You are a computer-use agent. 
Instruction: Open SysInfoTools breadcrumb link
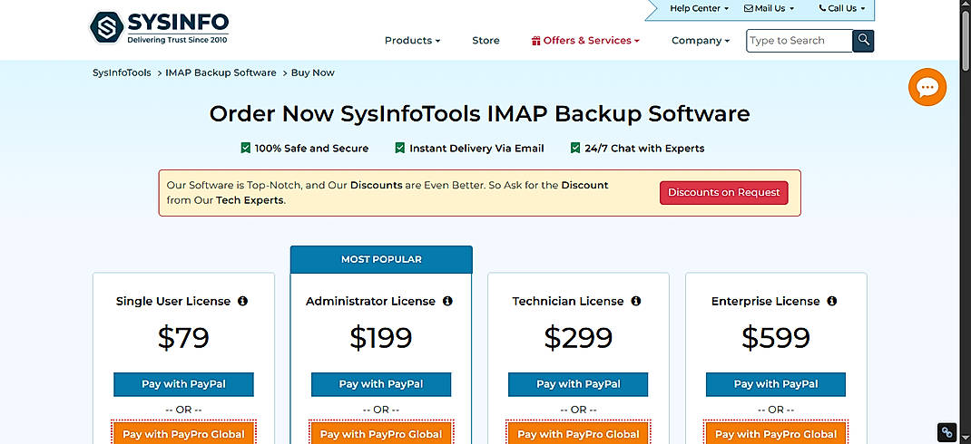click(x=122, y=72)
